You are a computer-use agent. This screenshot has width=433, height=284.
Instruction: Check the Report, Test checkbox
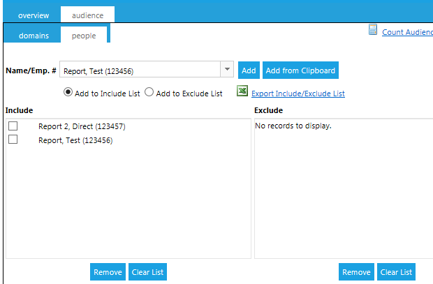click(x=13, y=140)
